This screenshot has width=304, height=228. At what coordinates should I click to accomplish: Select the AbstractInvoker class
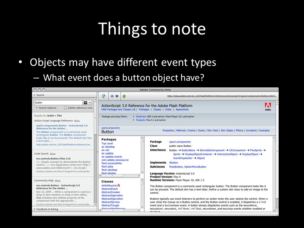pyautogui.click(x=111, y=192)
